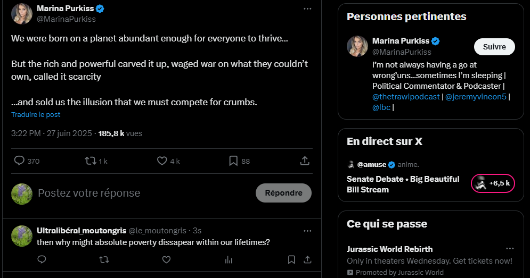This screenshot has width=530, height=278.
Task: Share the main post via upload icon
Action: pyautogui.click(x=305, y=161)
